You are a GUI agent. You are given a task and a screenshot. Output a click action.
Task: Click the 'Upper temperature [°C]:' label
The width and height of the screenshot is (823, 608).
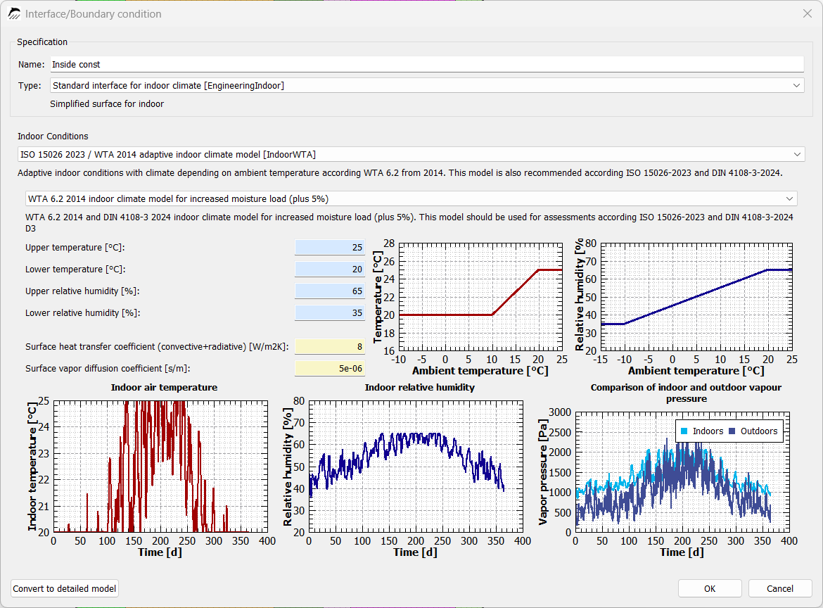[75, 247]
